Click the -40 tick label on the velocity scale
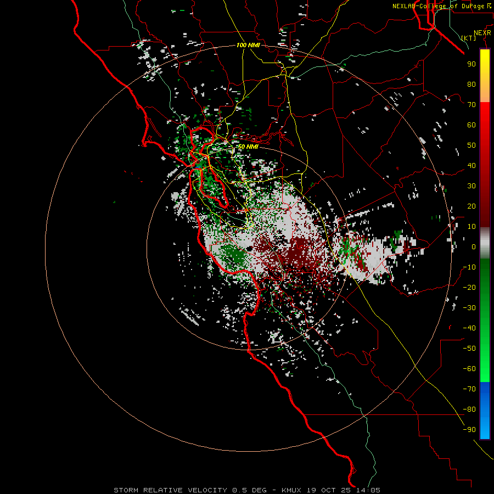 pyautogui.click(x=469, y=328)
